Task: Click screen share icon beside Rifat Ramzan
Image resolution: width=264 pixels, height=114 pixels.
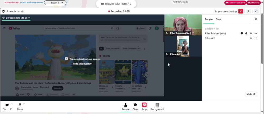Action: [242, 33]
